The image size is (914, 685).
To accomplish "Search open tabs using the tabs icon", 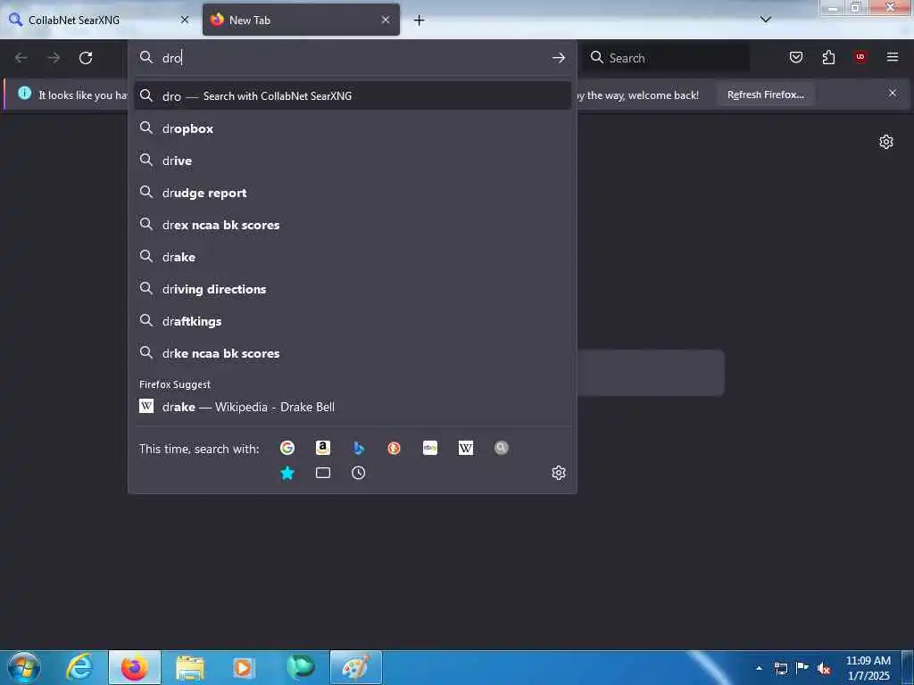I will (323, 473).
